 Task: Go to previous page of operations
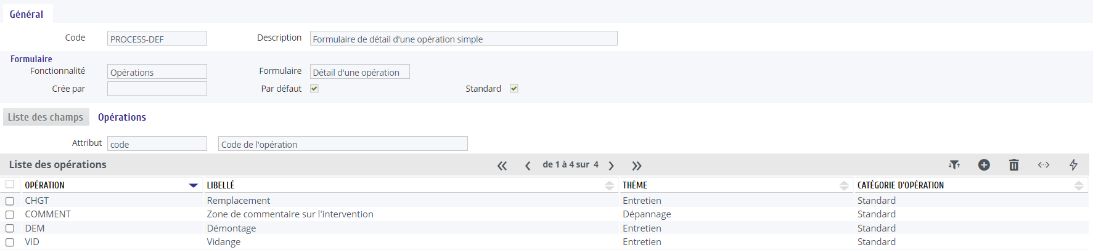[x=528, y=166]
